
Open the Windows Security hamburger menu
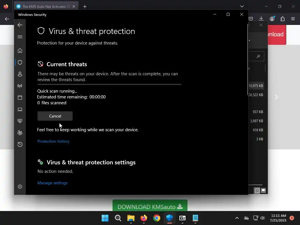coord(20,37)
